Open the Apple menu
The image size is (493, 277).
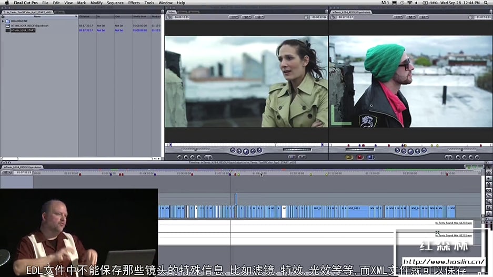[x=7, y=3]
